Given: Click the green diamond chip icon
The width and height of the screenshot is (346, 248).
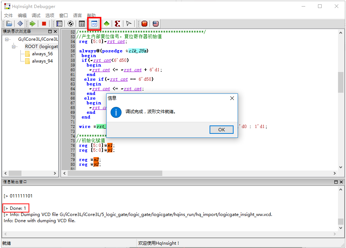Looking at the screenshot, I should (106, 24).
